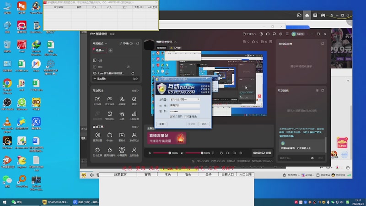
Task: Open the AI审判 tool icon
Action: [x=122, y=101]
